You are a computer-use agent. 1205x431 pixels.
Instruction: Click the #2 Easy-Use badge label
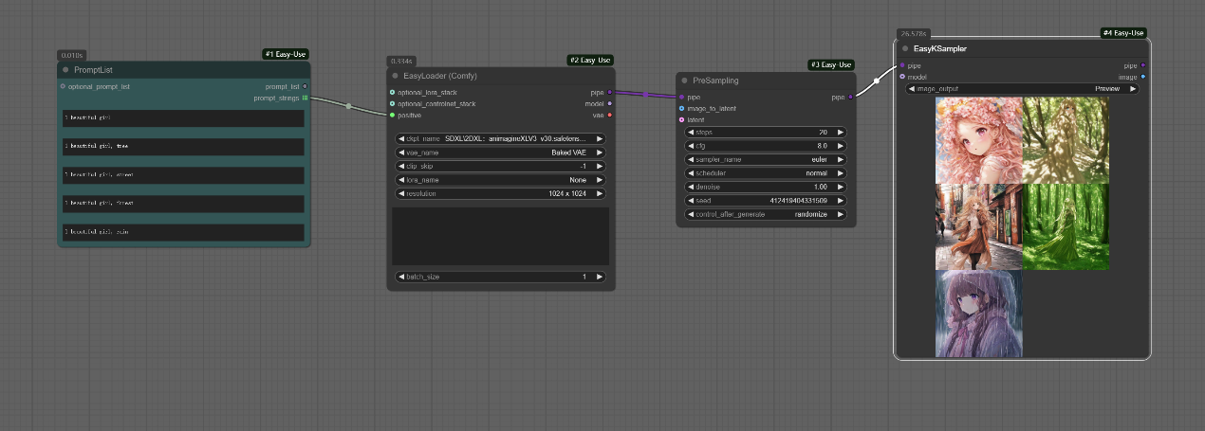[590, 60]
